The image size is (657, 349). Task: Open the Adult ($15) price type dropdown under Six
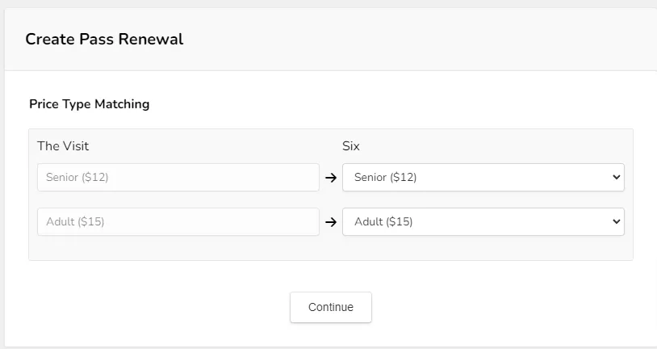coord(483,221)
